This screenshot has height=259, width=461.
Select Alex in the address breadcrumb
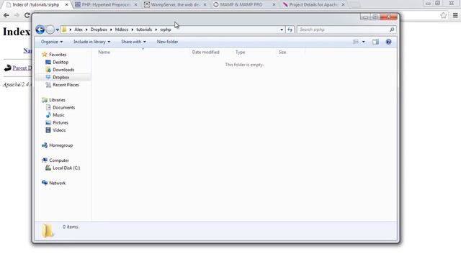tap(79, 29)
